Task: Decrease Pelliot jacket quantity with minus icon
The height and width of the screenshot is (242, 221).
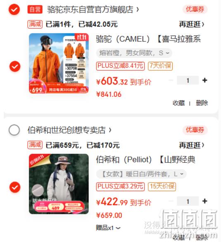Action: 171,201
